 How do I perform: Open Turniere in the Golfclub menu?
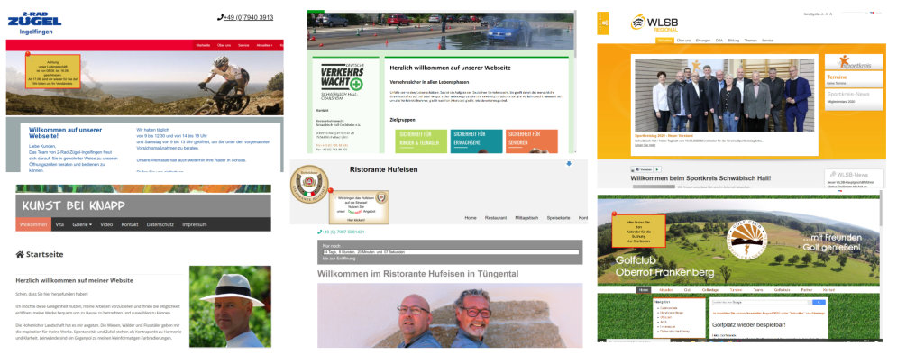(736, 290)
